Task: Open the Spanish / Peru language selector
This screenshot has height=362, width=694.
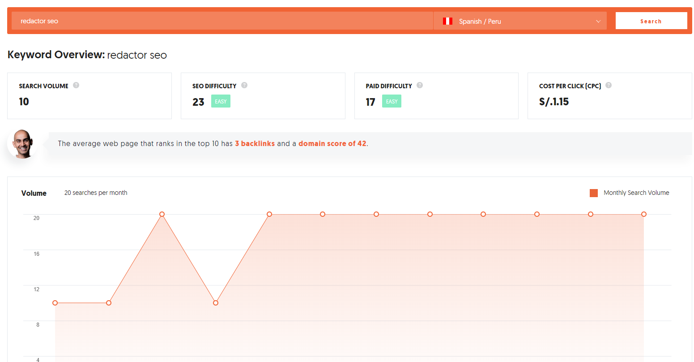Action: [x=519, y=21]
